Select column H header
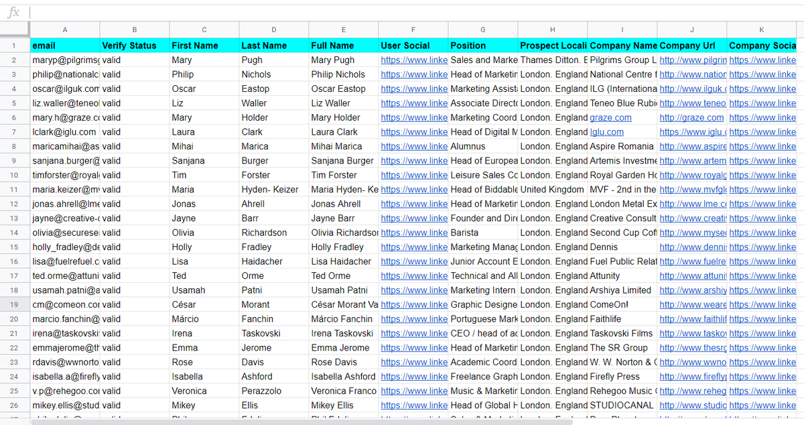This screenshot has height=425, width=804. point(553,29)
